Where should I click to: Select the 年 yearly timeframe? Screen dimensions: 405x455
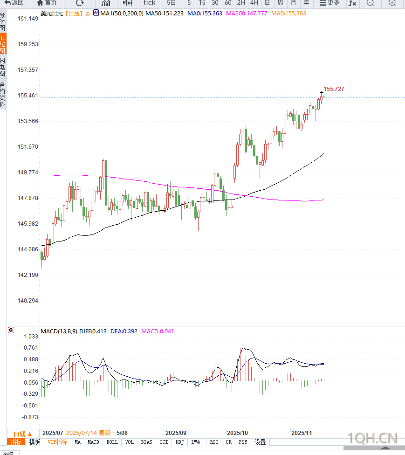point(306,3)
